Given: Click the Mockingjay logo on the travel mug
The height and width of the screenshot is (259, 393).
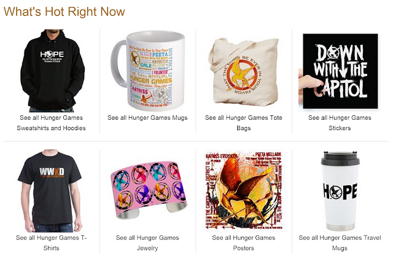Looking at the screenshot, I should pyautogui.click(x=337, y=192).
